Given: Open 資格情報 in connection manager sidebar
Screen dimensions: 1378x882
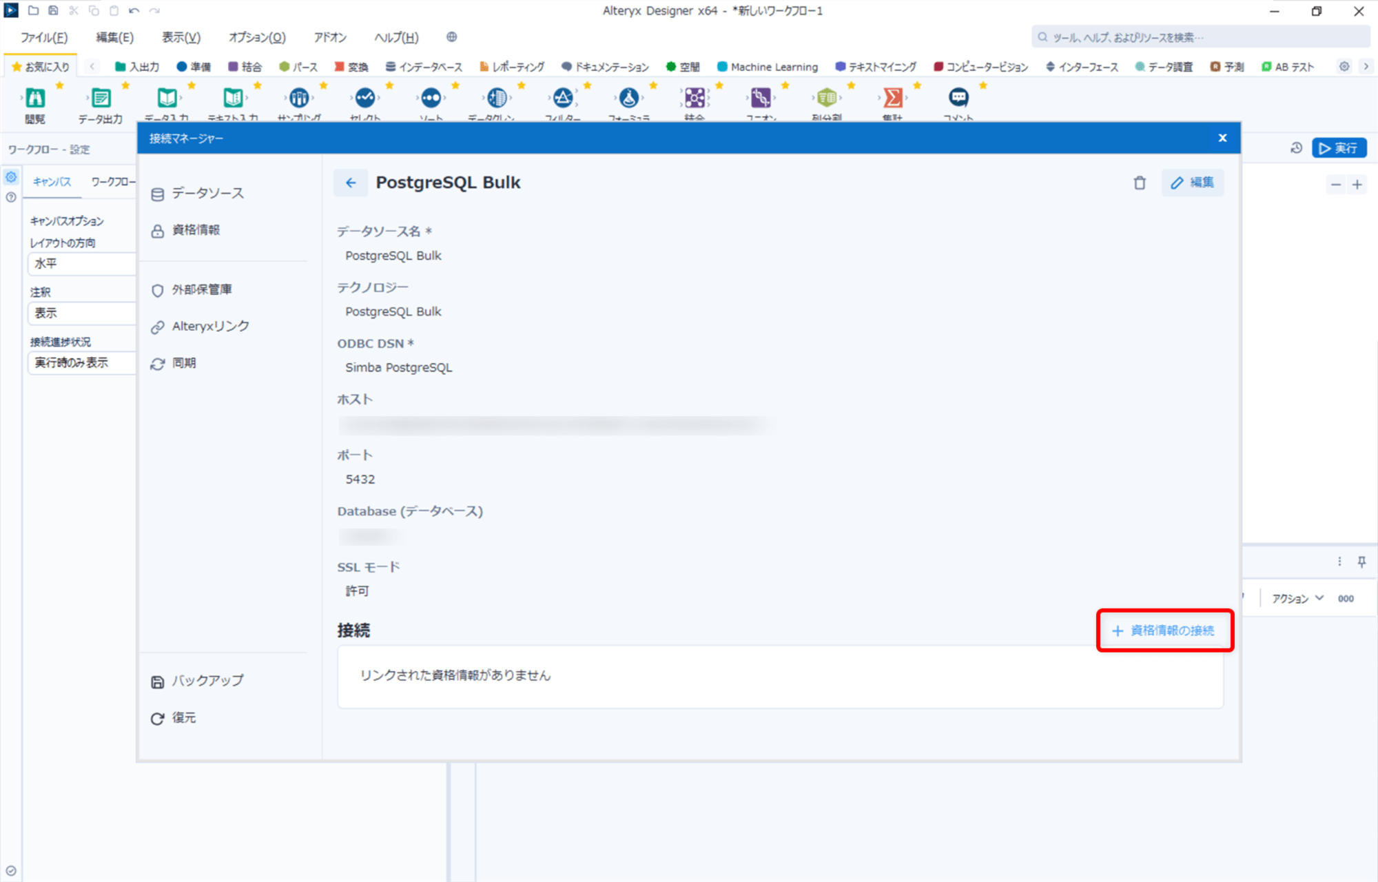Looking at the screenshot, I should tap(185, 230).
